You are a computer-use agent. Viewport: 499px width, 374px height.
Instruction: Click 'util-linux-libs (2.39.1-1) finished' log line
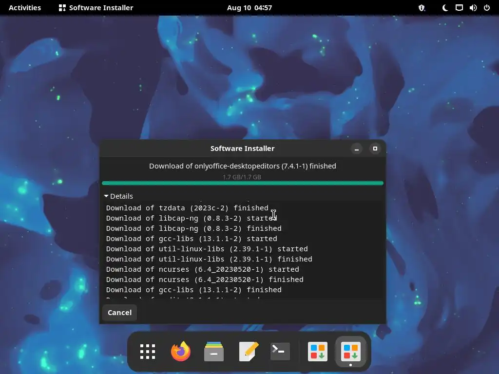point(209,259)
